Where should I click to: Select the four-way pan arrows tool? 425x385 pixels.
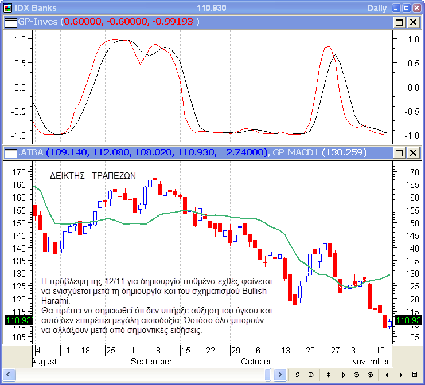pos(342,375)
